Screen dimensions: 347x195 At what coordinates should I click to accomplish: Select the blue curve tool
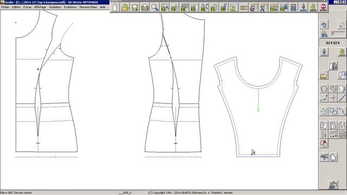coord(342,112)
